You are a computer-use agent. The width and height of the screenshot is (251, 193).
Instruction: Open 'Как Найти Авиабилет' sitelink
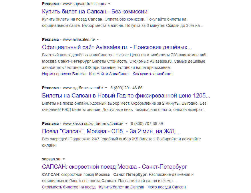109,74
